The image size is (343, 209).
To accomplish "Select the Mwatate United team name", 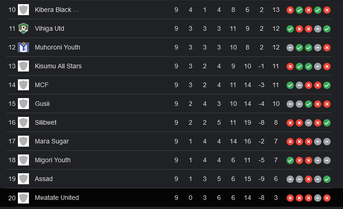I will (57, 198).
